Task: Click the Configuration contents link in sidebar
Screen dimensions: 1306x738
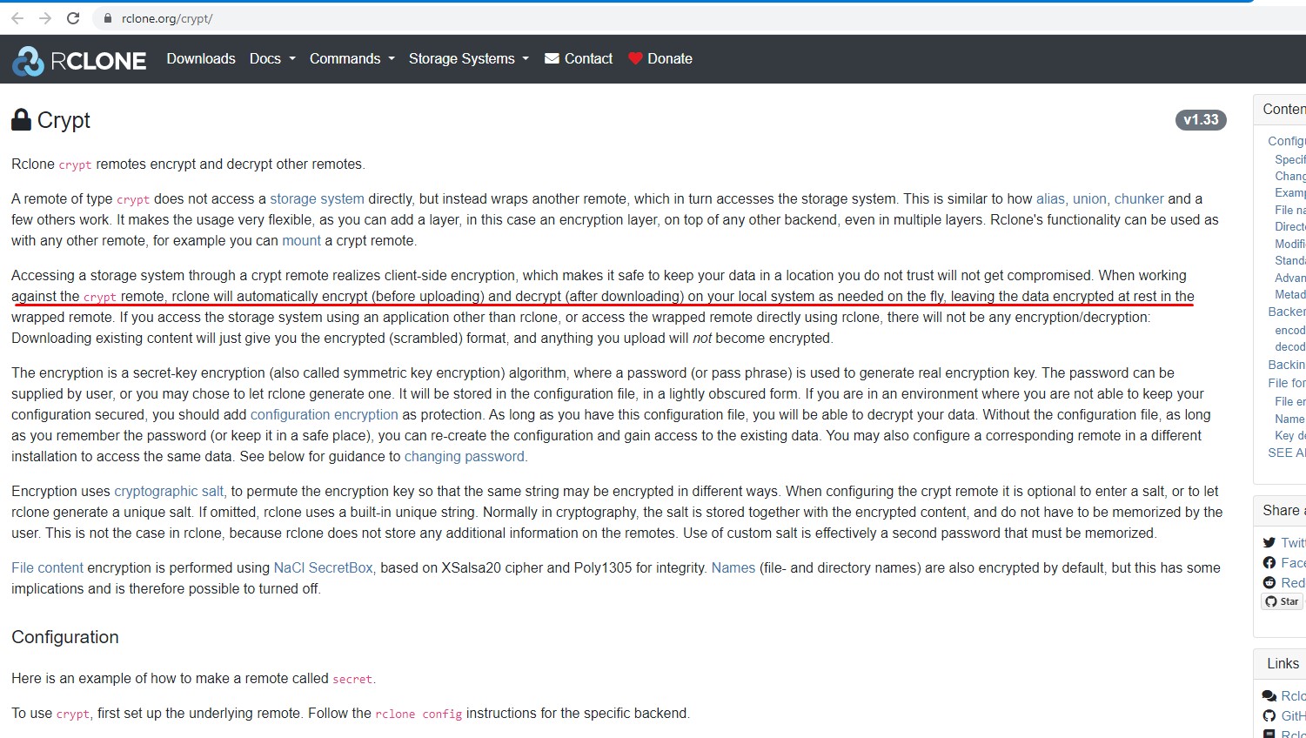Action: pyautogui.click(x=1286, y=141)
